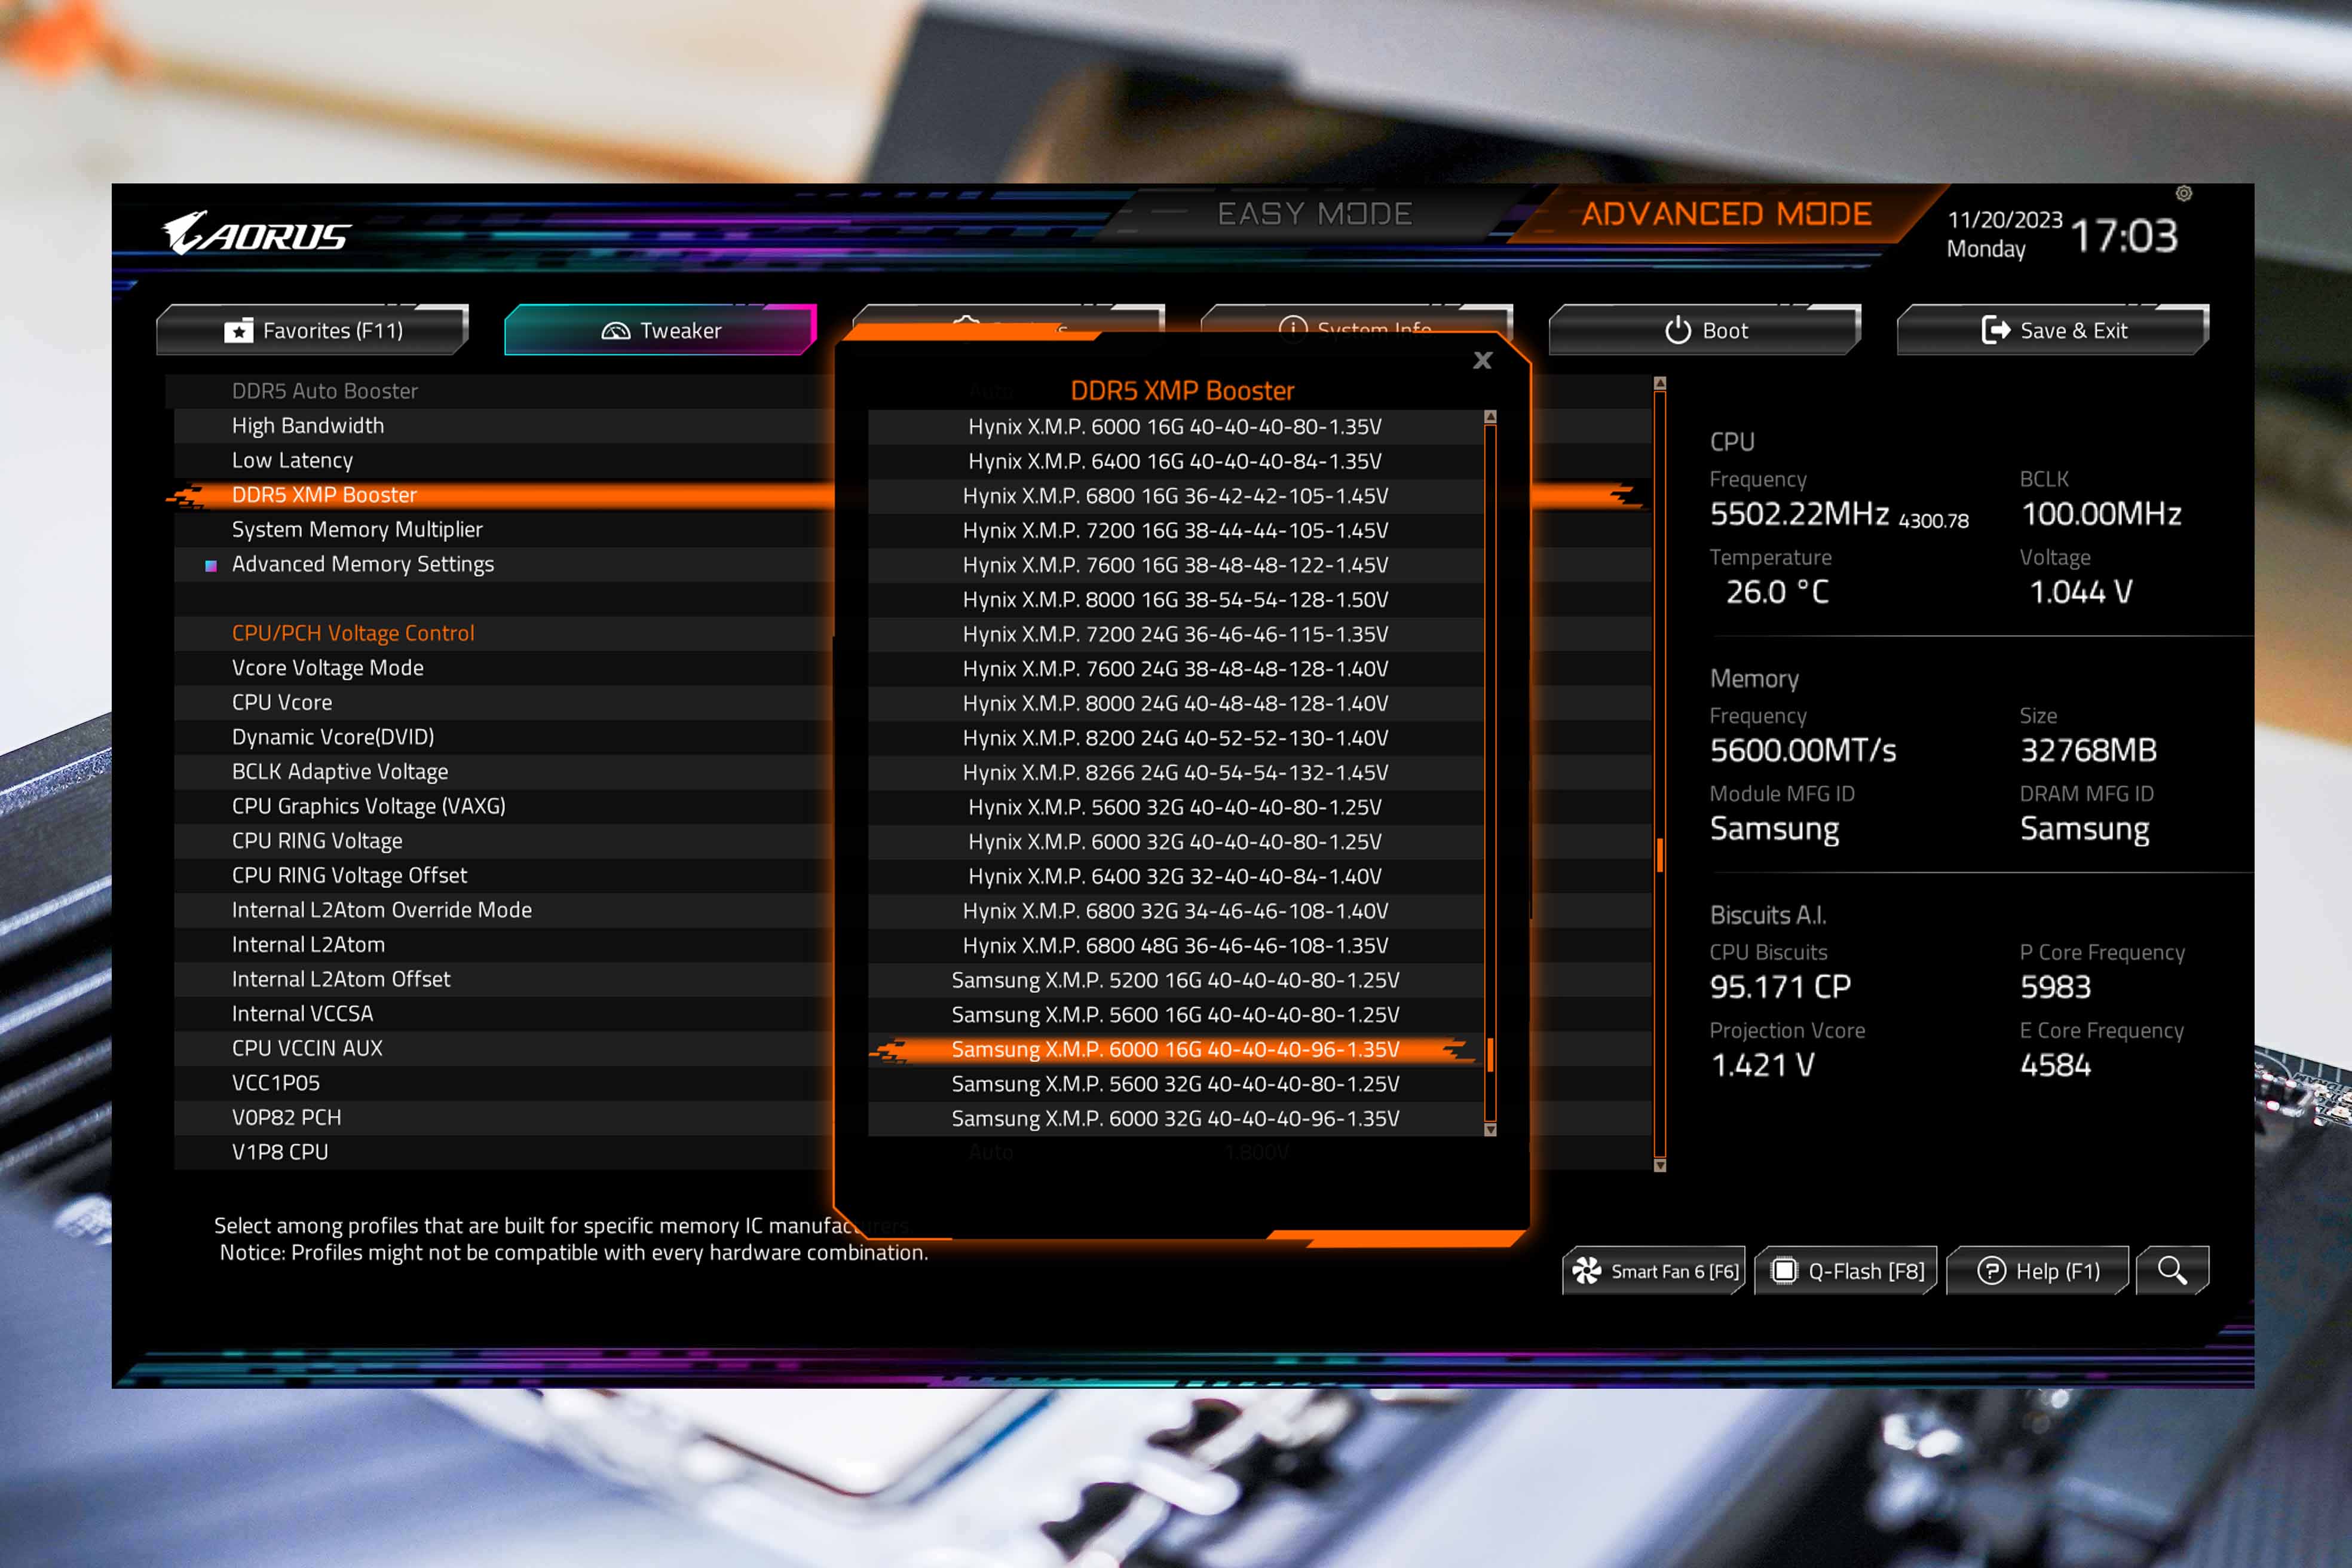Select V0P82 PCH row

[503, 1117]
